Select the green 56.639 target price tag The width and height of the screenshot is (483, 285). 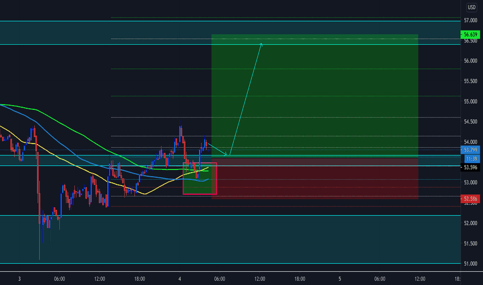click(471, 35)
